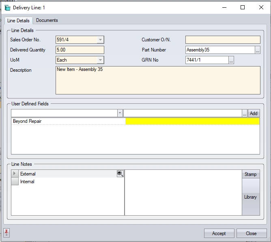
Task: Click the yellow Beyond Repair value cell
Action: (x=192, y=121)
